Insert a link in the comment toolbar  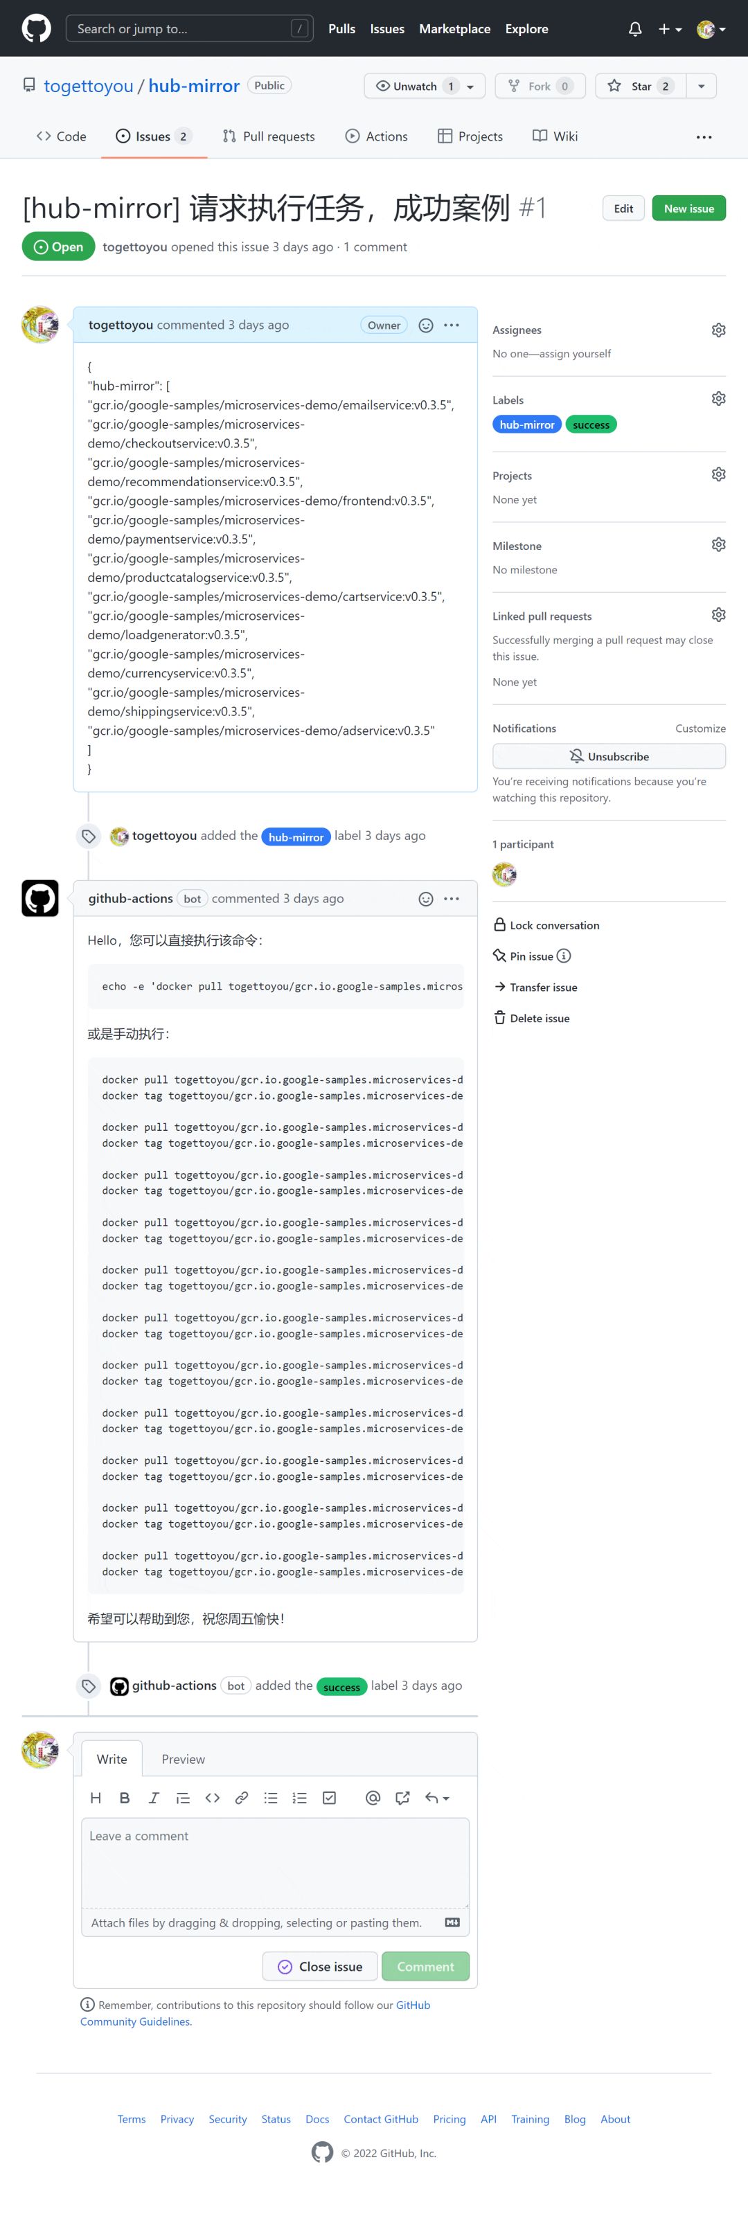tap(242, 1797)
